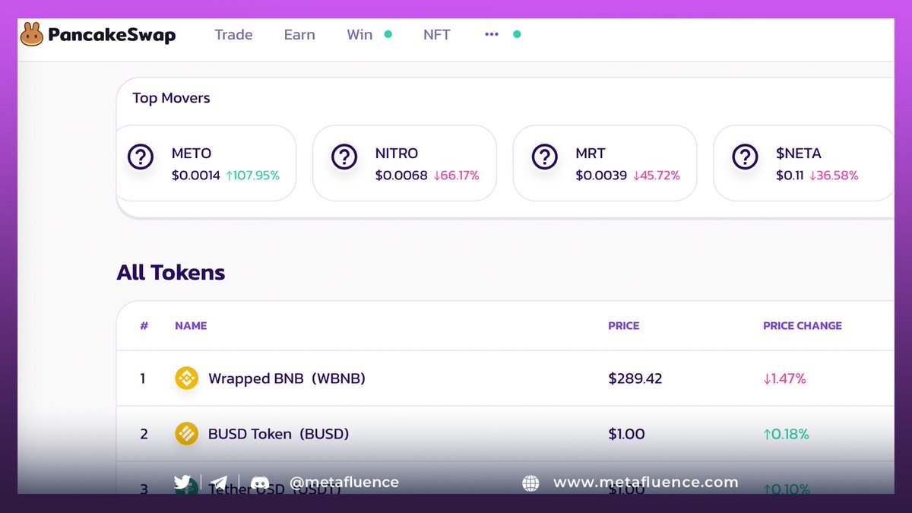Open the Wrapped BNB (WBNB) row
This screenshot has height=513, width=912.
[505, 378]
